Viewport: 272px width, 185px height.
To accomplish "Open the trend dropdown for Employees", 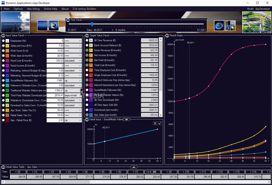I will [x=73, y=41].
